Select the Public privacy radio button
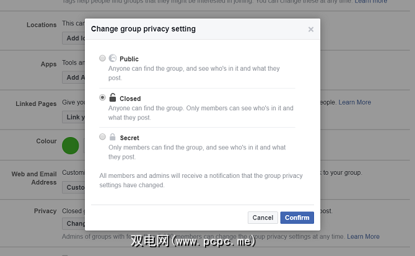 click(x=102, y=58)
